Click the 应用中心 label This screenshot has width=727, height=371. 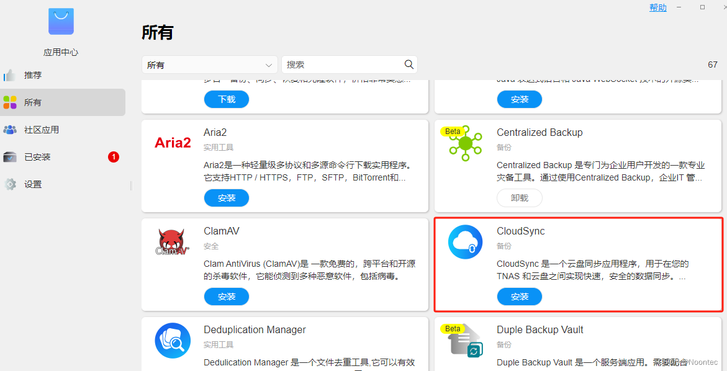[61, 52]
